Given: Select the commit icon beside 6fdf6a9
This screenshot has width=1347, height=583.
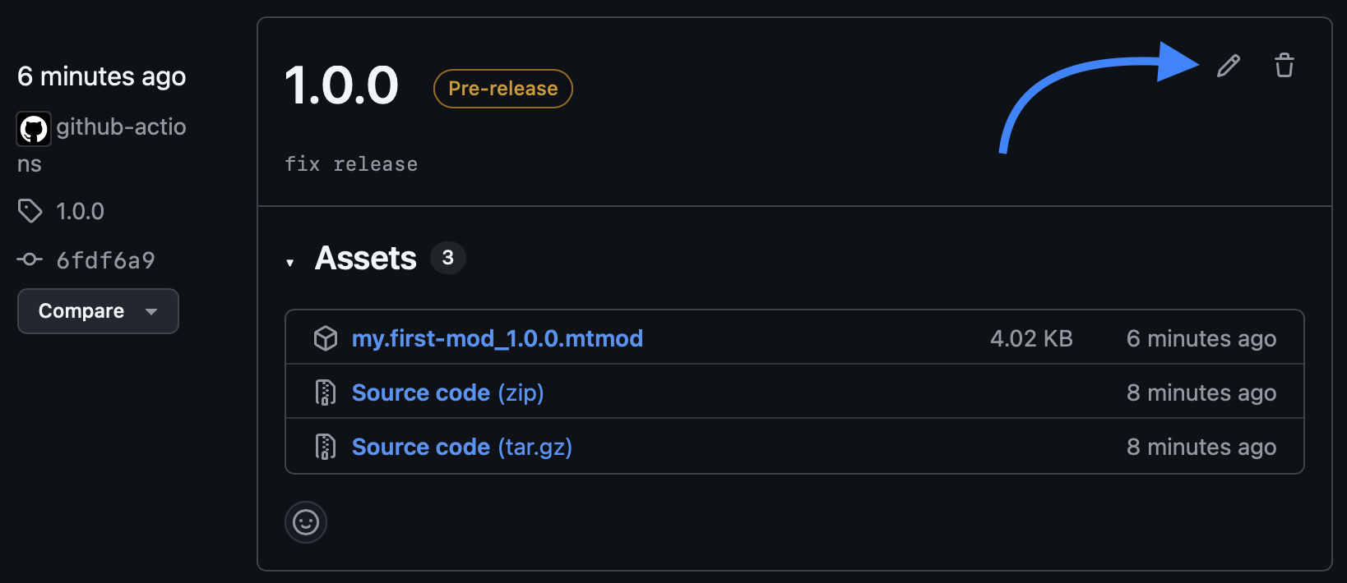Looking at the screenshot, I should click(29, 259).
